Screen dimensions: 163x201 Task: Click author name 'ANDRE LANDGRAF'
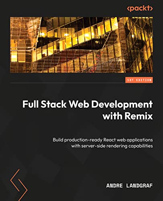coord(129,186)
